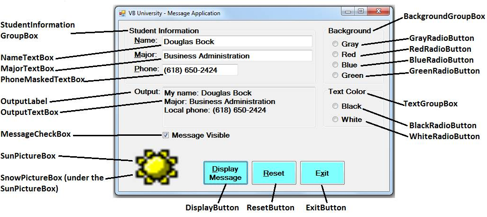Click the Major text box
Screen dimensions: 487x217
[237, 56]
